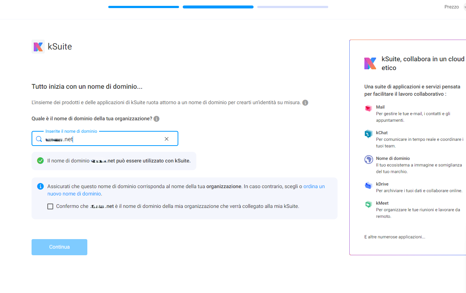Click the kChat app icon in sidebar

click(x=368, y=134)
